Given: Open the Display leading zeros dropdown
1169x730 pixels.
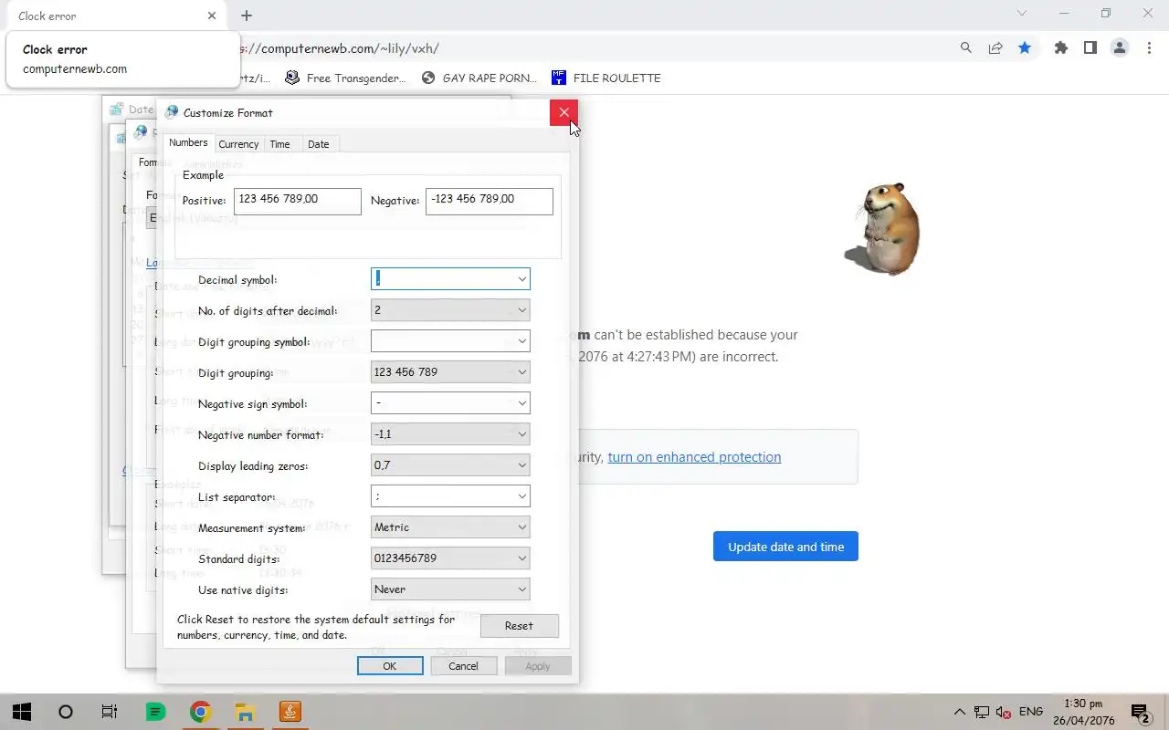Looking at the screenshot, I should (450, 465).
